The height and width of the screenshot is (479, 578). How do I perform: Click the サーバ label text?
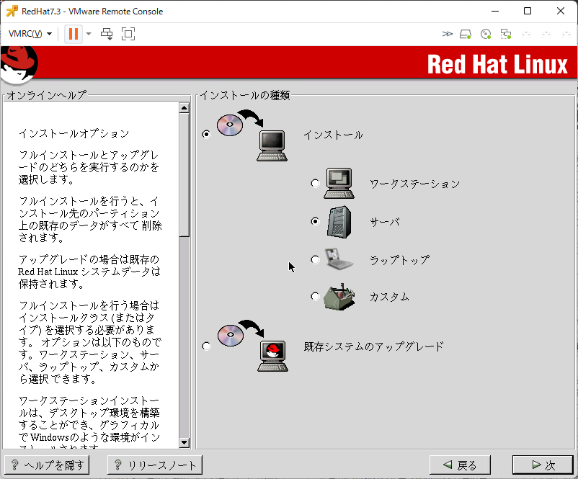coord(384,222)
